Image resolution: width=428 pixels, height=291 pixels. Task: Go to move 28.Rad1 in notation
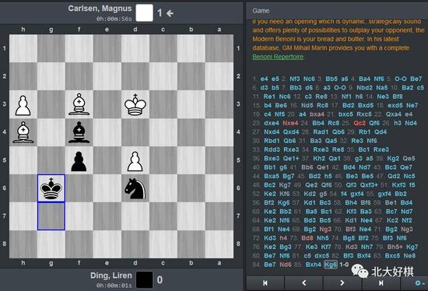click(x=321, y=131)
